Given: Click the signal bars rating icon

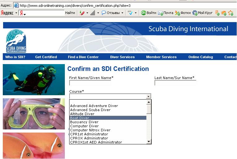Looking at the screenshot, I should pos(92,13).
